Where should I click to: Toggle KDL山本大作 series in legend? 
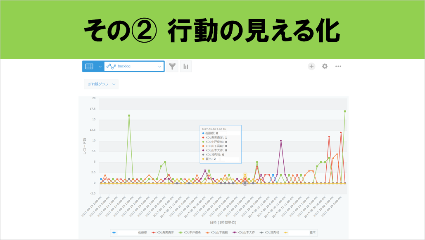coord(244,233)
